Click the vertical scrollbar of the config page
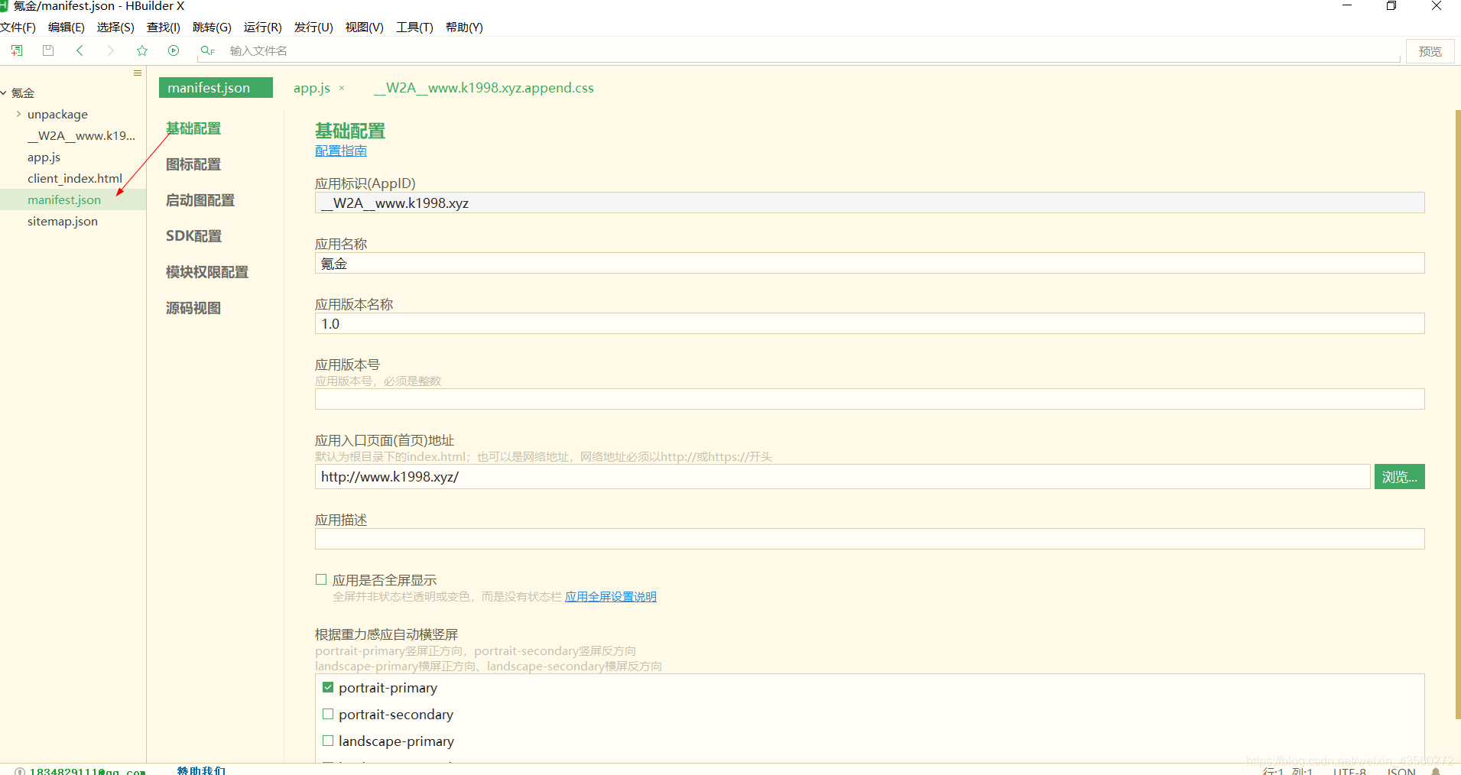 1457,414
